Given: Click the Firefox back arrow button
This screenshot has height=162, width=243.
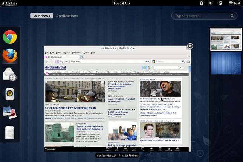Looking at the screenshot, I should click(x=47, y=61).
